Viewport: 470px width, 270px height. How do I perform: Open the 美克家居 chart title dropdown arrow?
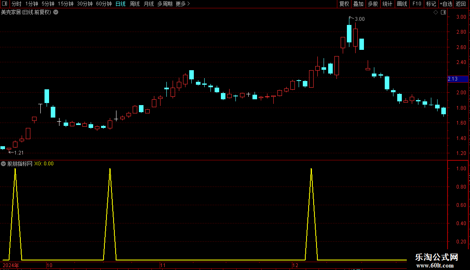click(x=56, y=12)
